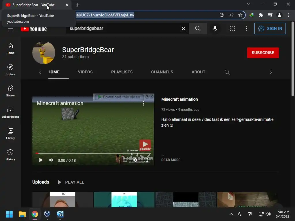Install app icon in the address bar
The width and height of the screenshot is (295, 221).
(222, 15)
